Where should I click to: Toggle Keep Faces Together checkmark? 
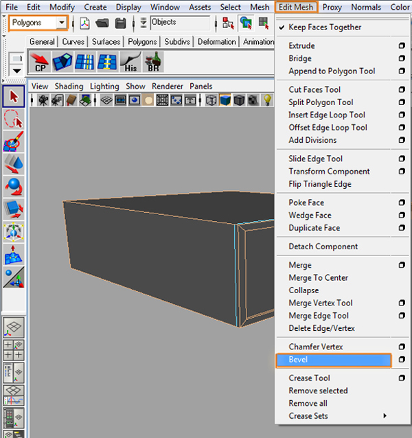point(282,27)
